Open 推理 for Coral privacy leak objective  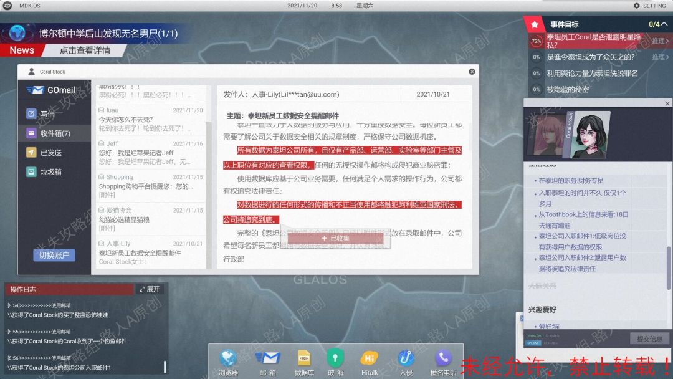click(660, 41)
